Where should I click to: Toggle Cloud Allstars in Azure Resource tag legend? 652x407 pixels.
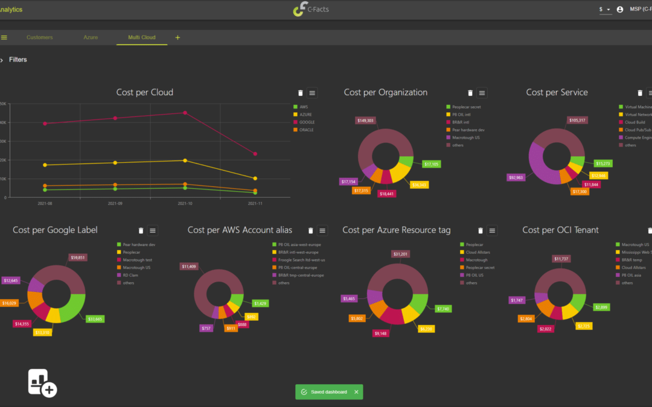[x=475, y=253]
